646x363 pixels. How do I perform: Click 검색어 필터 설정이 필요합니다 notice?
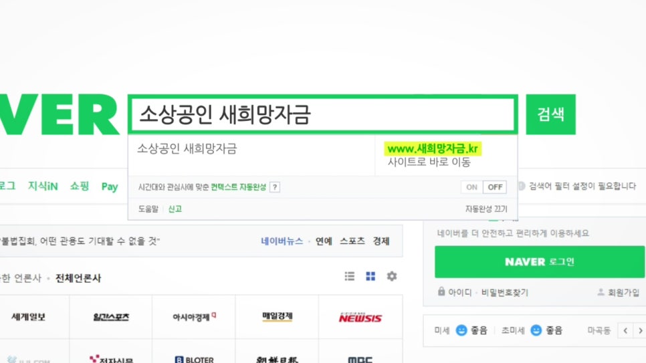[x=582, y=187]
